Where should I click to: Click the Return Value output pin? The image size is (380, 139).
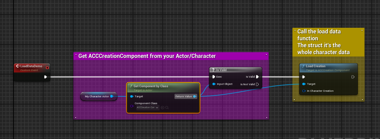point(195,97)
